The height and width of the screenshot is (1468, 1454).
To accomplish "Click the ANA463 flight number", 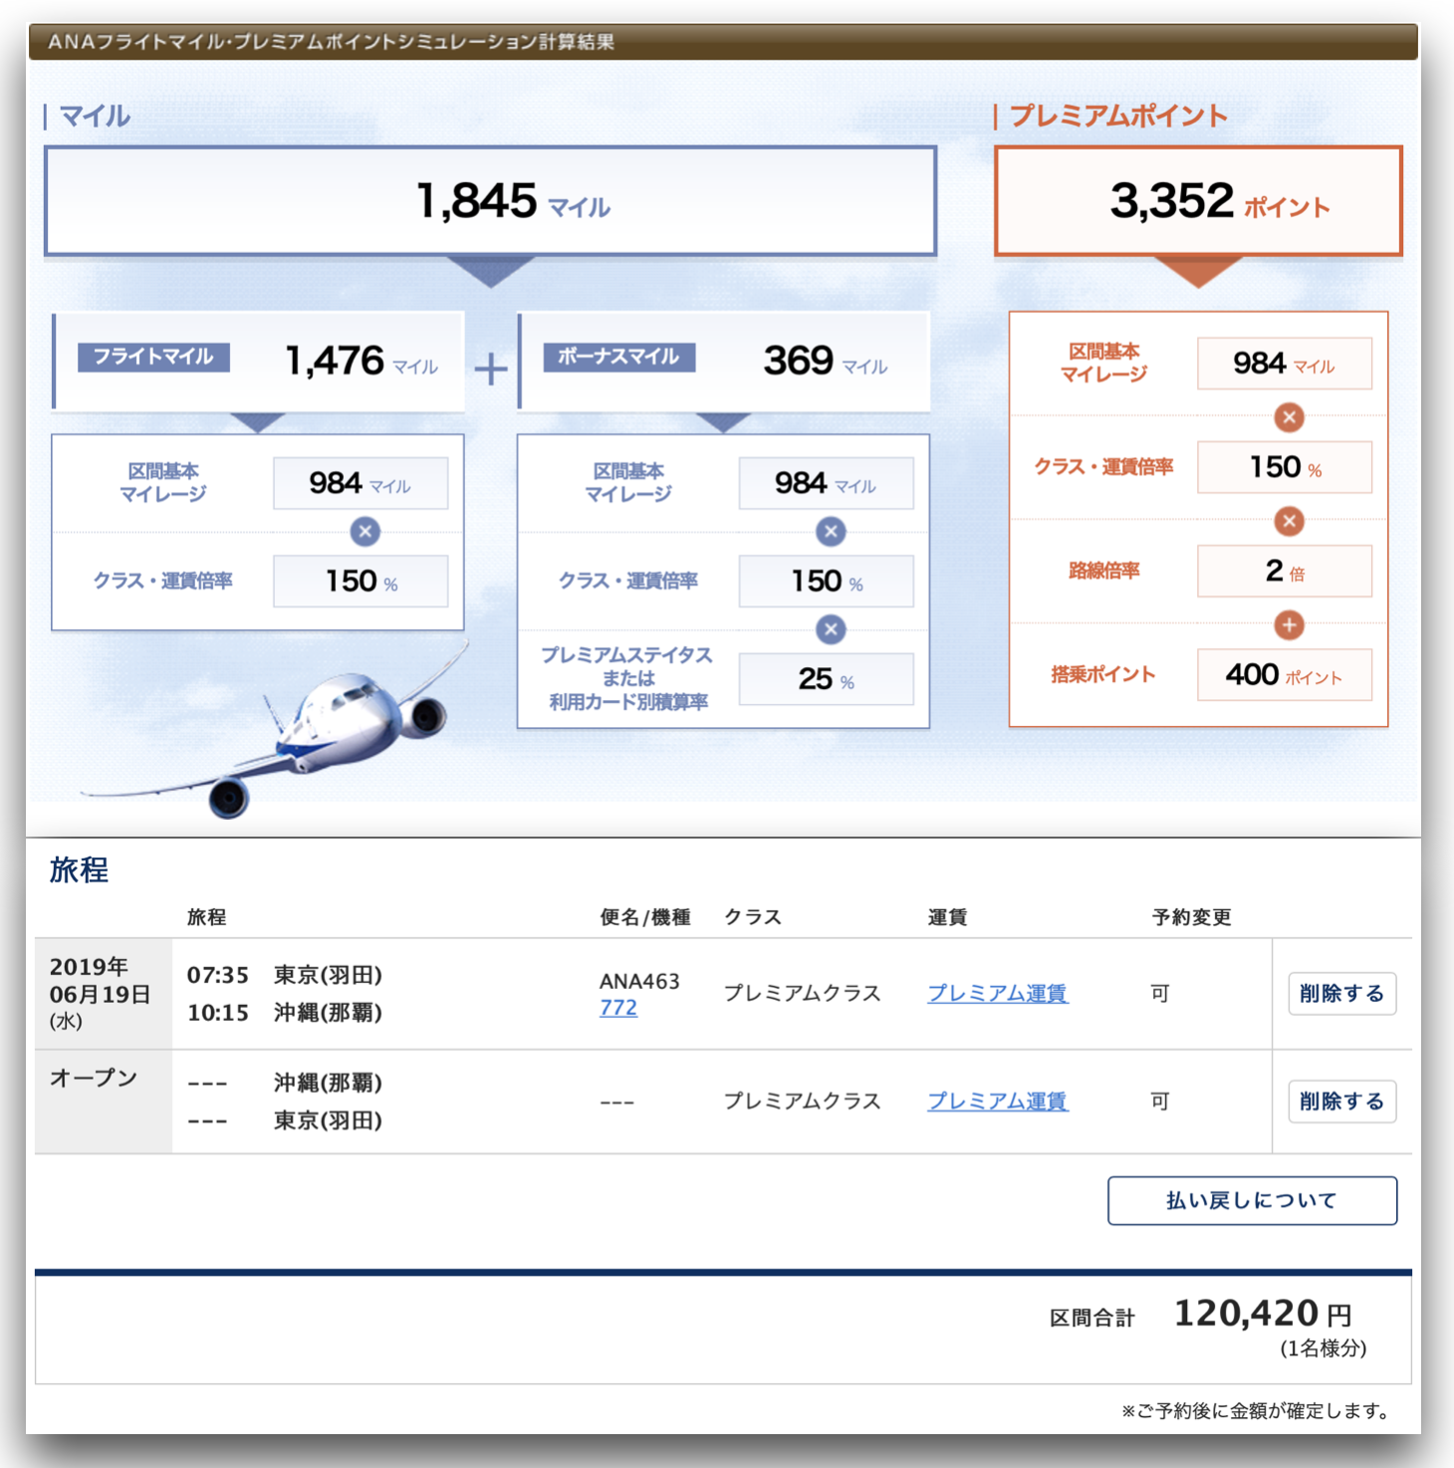I will 639,981.
